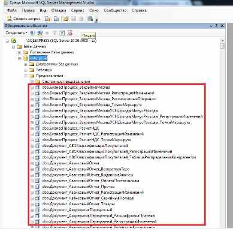
Task: Click the refresh icon in Object Explorer toolbar
Action: click(x=62, y=33)
